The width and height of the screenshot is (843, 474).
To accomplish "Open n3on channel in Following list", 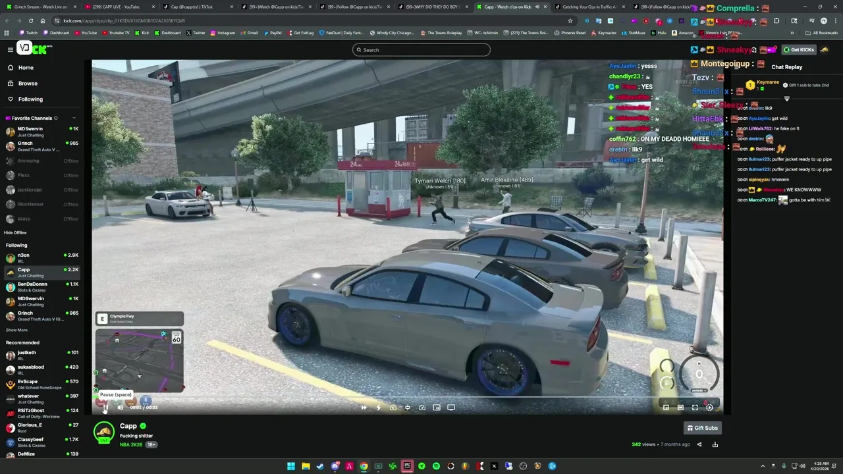I will (41, 258).
